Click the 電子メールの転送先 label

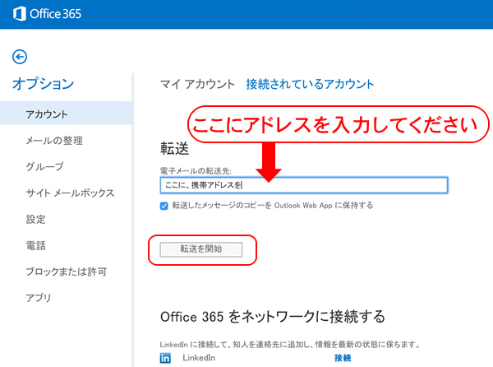click(x=196, y=171)
